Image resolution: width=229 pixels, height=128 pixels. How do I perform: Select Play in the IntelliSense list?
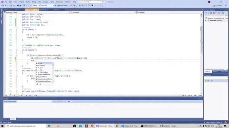click(x=44, y=70)
